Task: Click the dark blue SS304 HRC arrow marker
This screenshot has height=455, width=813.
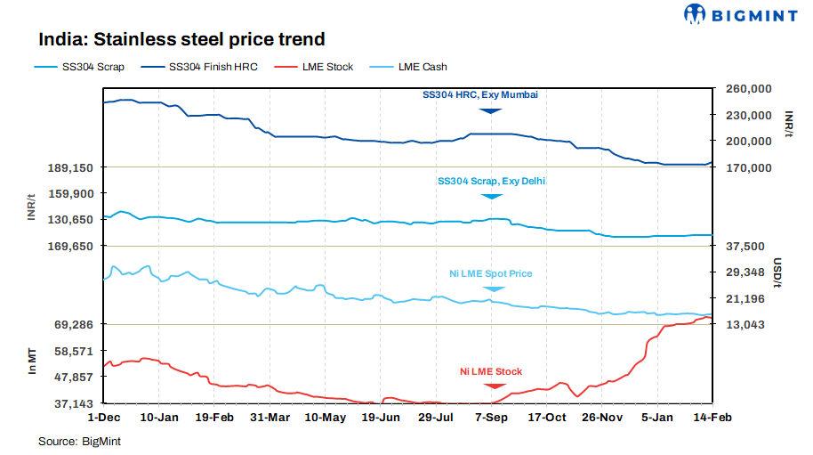Action: [x=490, y=110]
